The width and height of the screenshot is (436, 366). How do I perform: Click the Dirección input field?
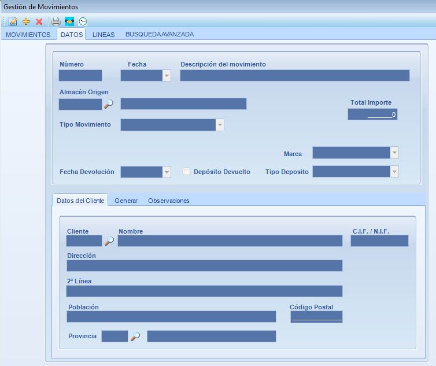205,265
